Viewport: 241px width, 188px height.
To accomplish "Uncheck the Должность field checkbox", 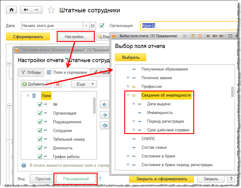I will click(40, 148).
